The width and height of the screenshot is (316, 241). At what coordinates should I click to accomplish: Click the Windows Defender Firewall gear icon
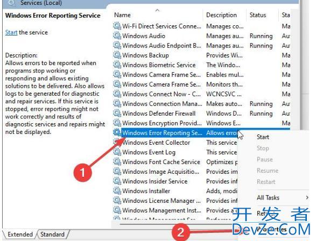(x=117, y=113)
